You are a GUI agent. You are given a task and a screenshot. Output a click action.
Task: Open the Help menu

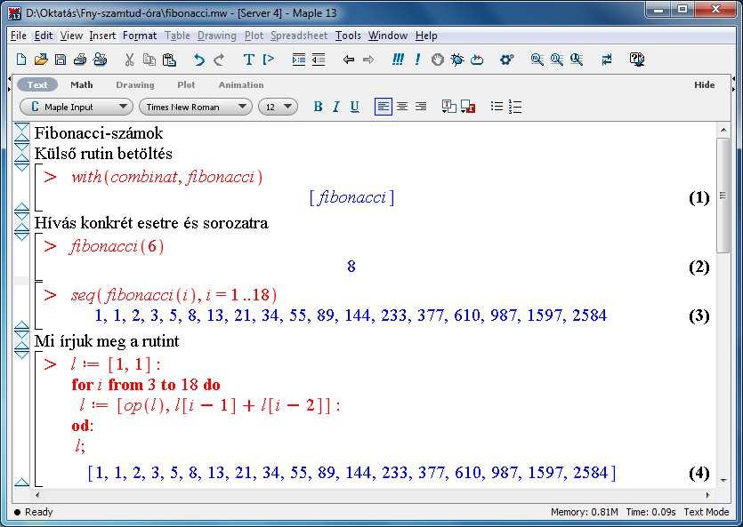(x=426, y=36)
